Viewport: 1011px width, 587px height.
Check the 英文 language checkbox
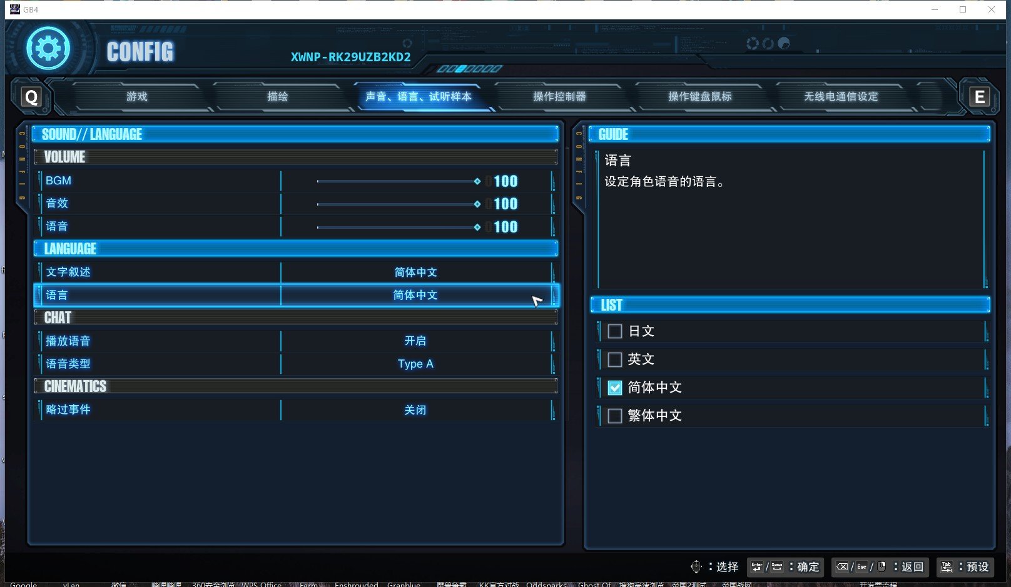(615, 359)
